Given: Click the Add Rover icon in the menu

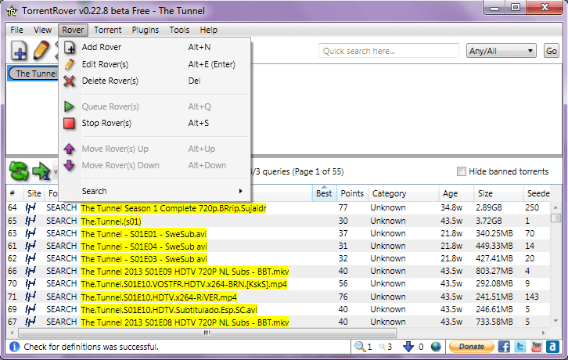Looking at the screenshot, I should tap(69, 48).
